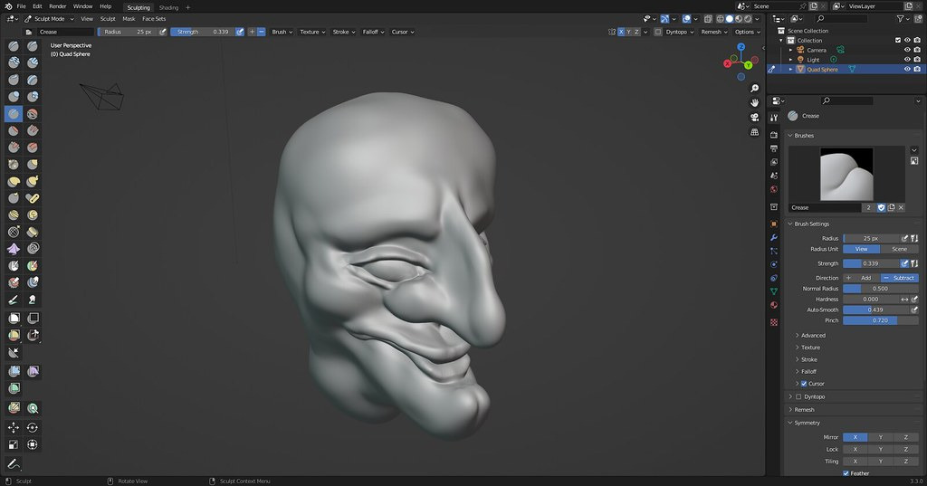
Task: Open the Render menu
Action: pyautogui.click(x=57, y=6)
